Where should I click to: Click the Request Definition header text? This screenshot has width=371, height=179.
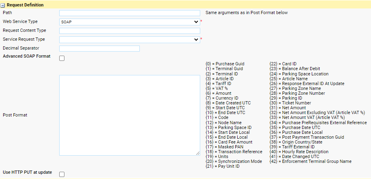click(x=25, y=5)
